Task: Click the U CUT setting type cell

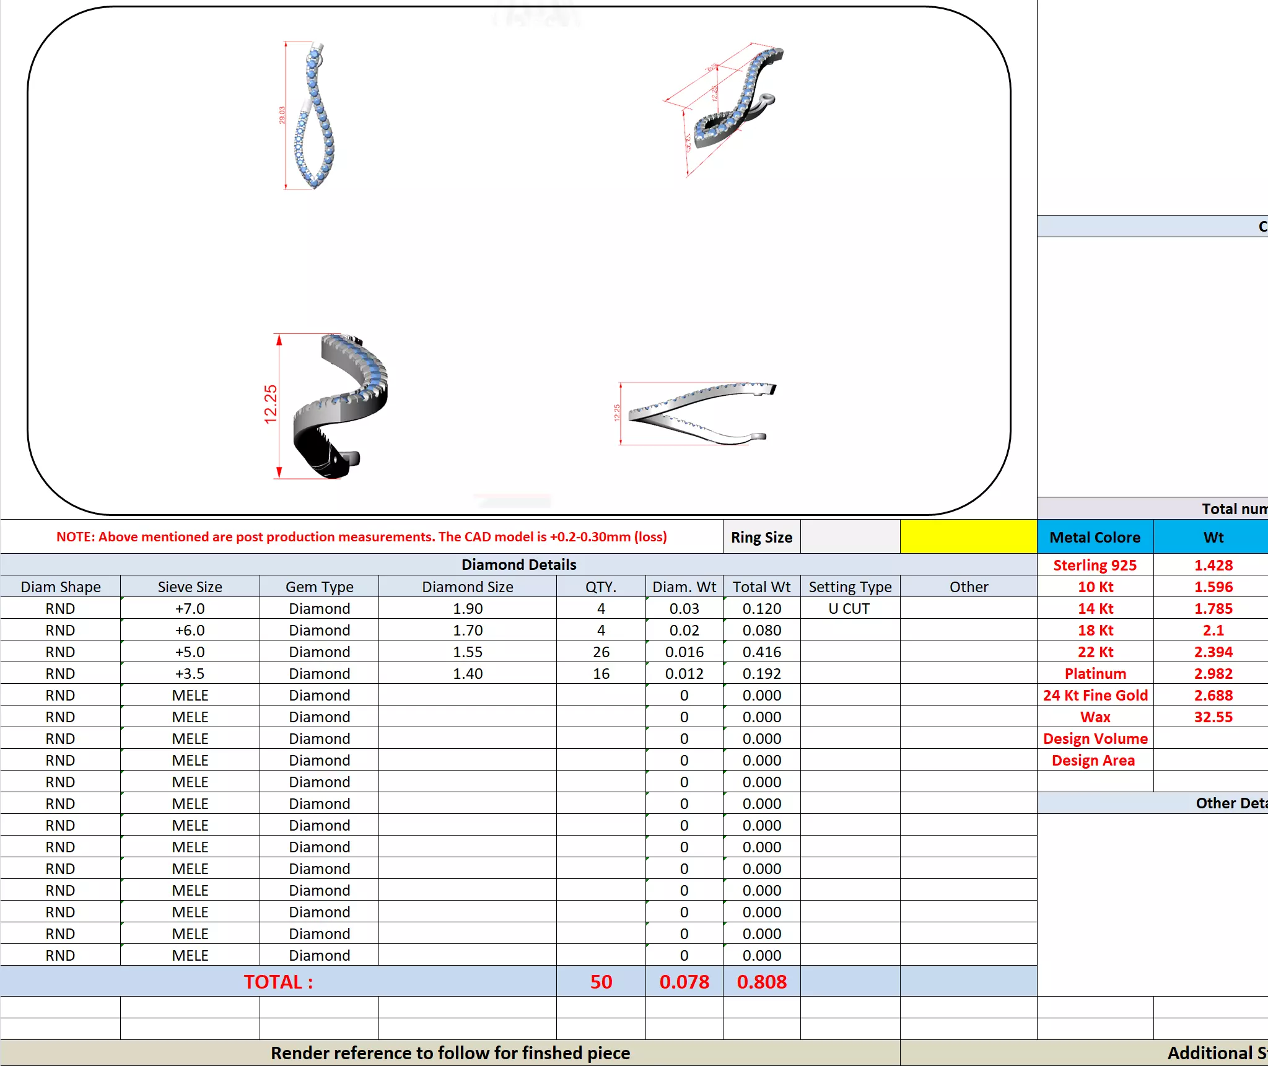Action: (x=849, y=608)
